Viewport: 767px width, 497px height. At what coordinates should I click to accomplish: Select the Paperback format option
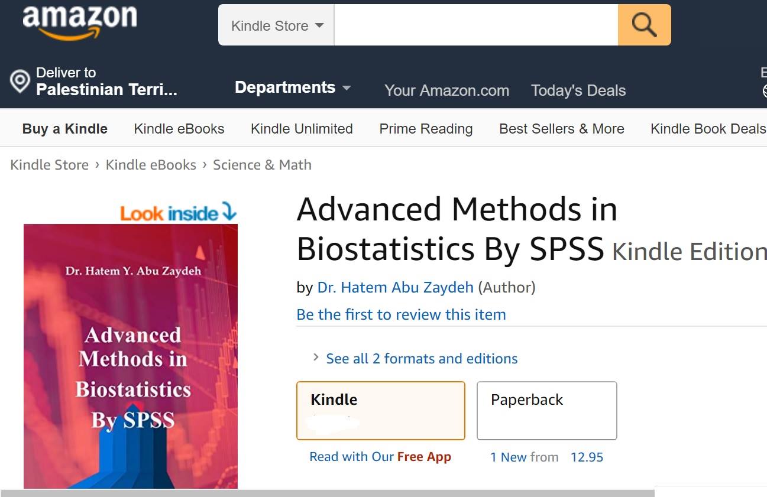pos(546,410)
